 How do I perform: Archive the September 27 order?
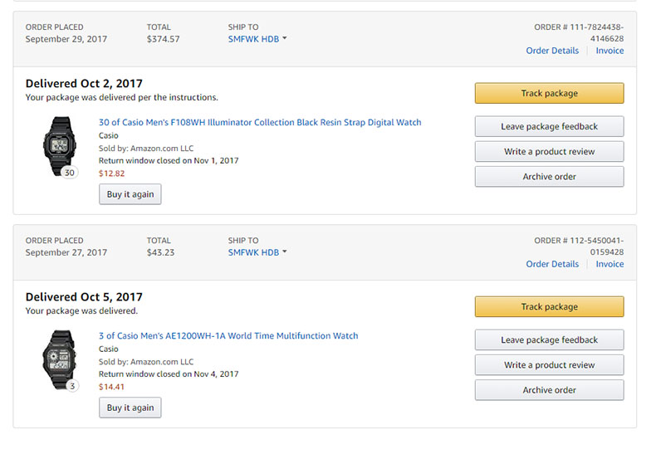[x=549, y=390]
